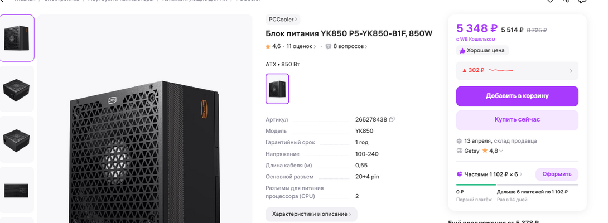This screenshot has width=608, height=223.
Task: Click the box icon next to 13 апреля
Action: pos(459,140)
